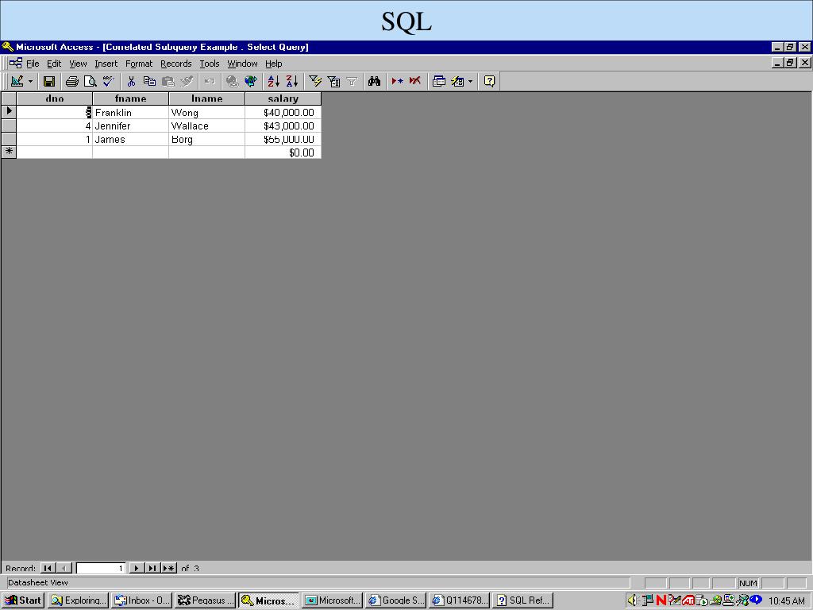Click the Format Painter brush icon
The width and height of the screenshot is (813, 610).
[x=187, y=82]
